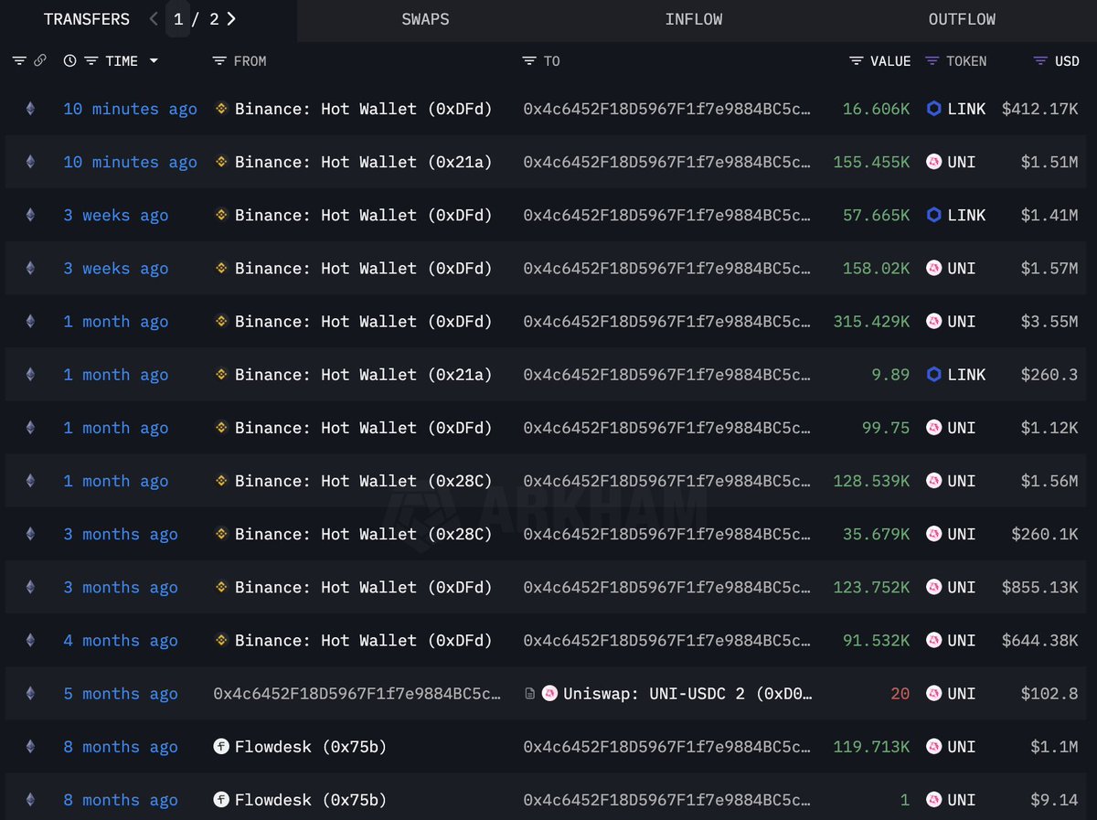Open the filter icon next to VALUE

(856, 61)
